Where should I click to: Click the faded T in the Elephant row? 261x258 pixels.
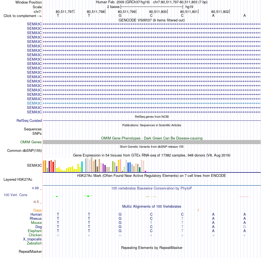(x=182, y=231)
